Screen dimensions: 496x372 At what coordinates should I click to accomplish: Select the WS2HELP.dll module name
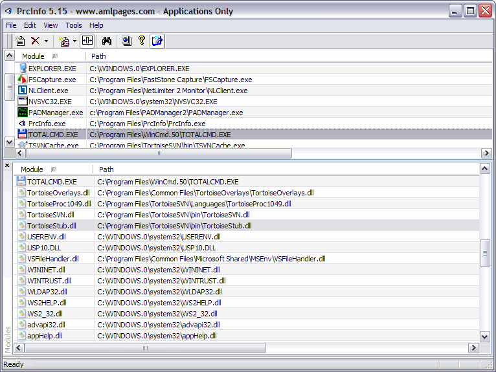[x=47, y=303]
